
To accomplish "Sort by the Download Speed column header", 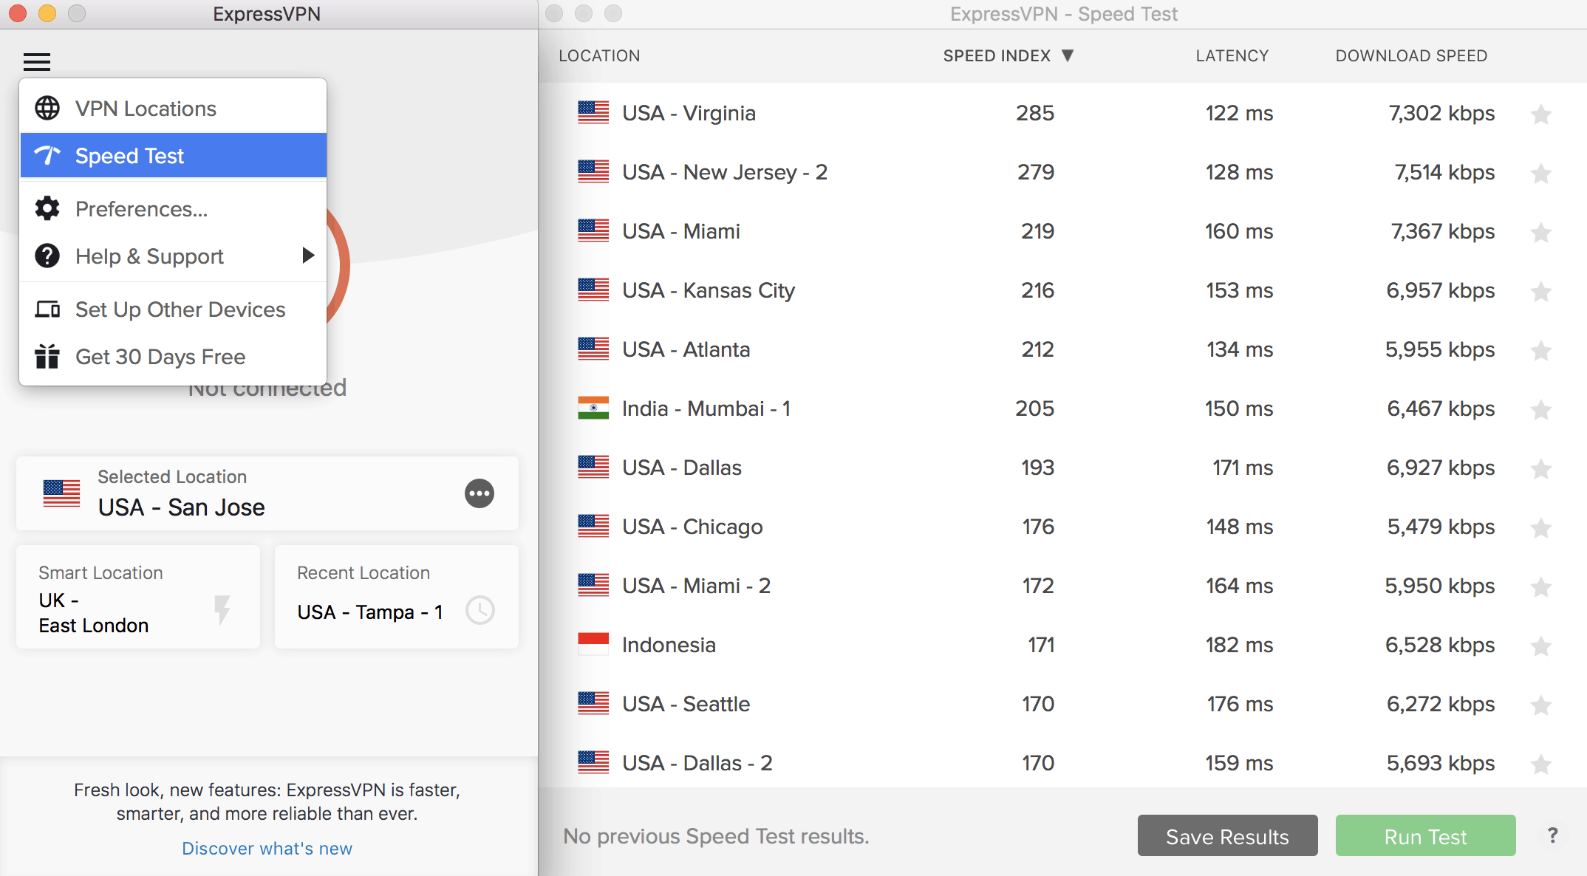I will point(1411,55).
